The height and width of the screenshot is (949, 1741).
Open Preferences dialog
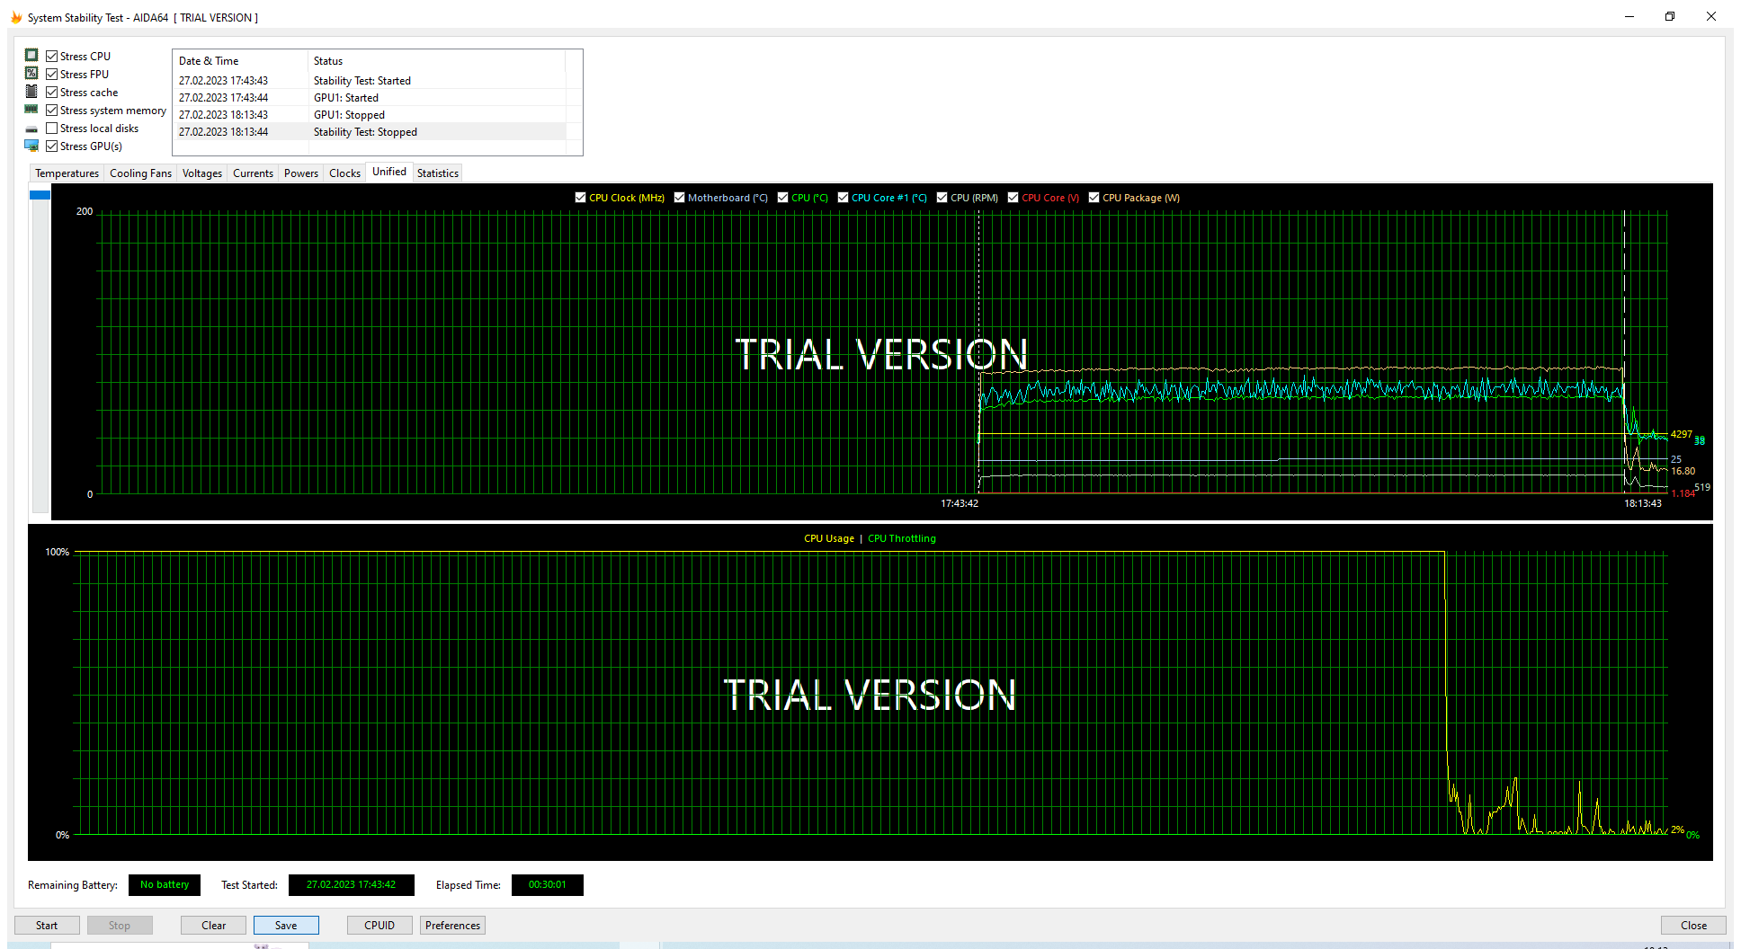point(452,926)
